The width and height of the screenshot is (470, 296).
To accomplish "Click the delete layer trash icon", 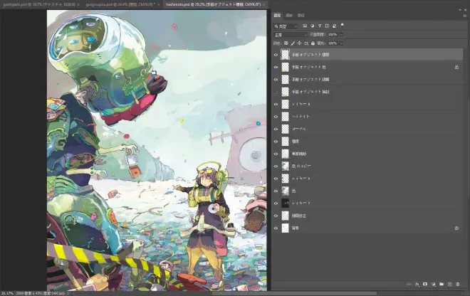I will (459, 284).
